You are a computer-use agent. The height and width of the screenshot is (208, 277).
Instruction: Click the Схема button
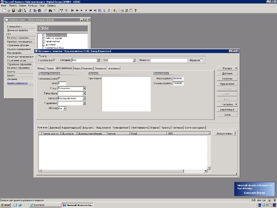pos(227,115)
